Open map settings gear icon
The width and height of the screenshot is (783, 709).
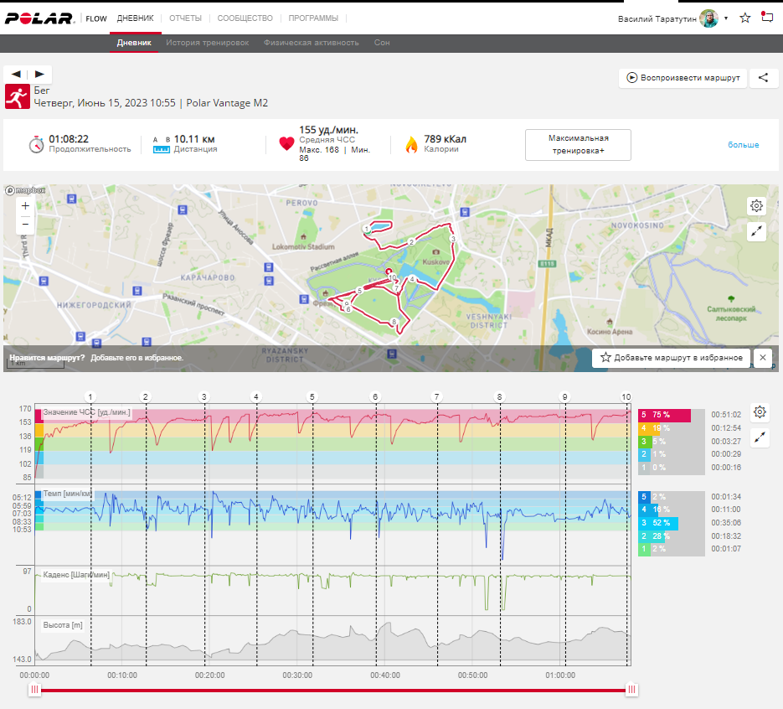(756, 205)
